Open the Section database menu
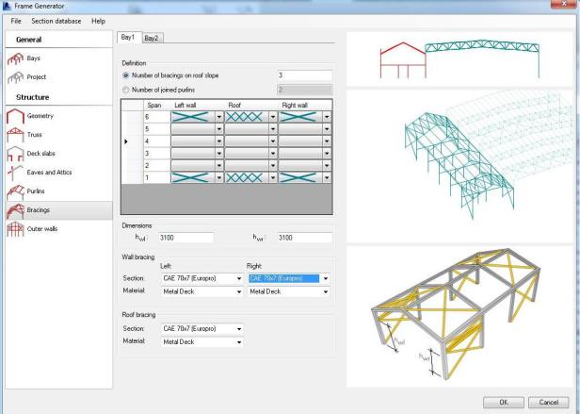Screen dimensions: 580x414 [56, 21]
